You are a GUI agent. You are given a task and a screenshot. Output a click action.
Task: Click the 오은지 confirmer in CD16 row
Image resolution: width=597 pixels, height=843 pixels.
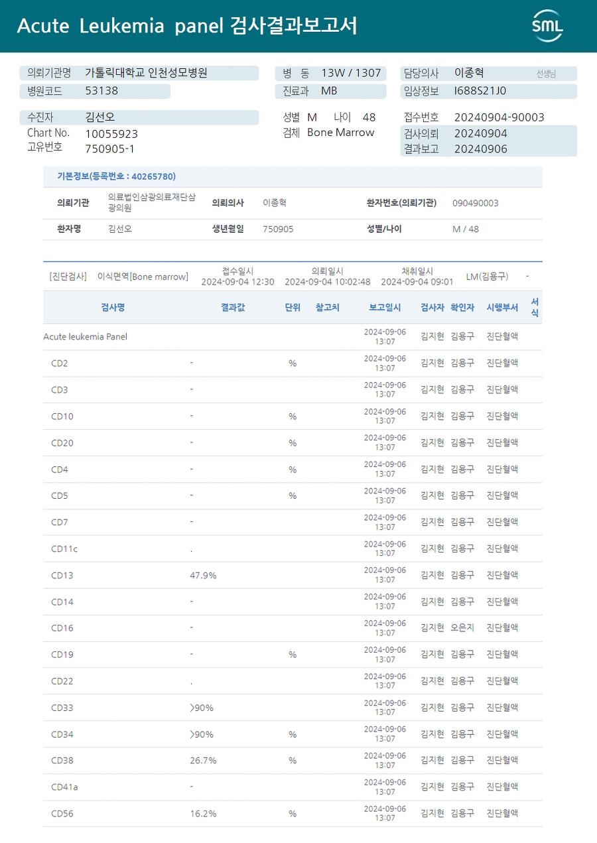coord(462,628)
